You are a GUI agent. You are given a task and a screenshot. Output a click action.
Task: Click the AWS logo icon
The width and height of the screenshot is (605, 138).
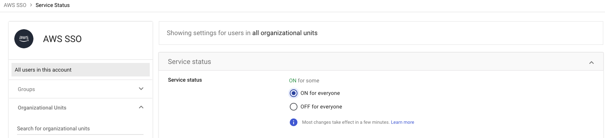(x=24, y=39)
